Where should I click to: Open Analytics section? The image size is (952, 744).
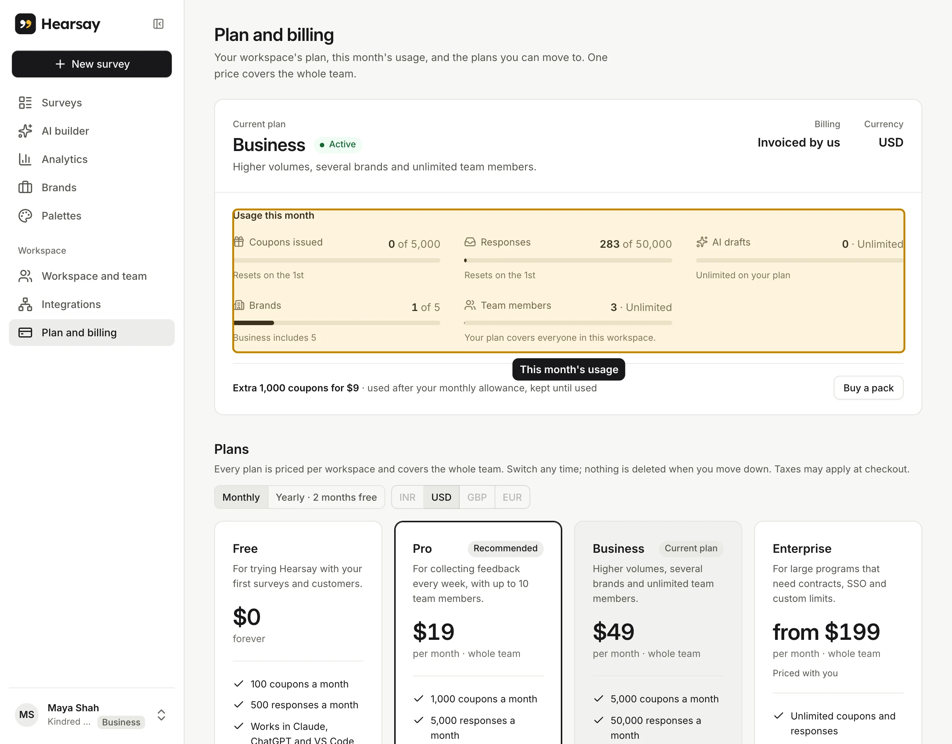point(91,159)
